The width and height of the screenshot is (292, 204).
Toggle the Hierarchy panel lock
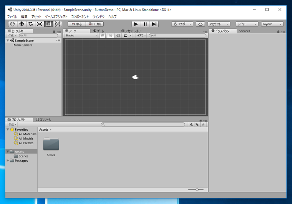click(54, 31)
